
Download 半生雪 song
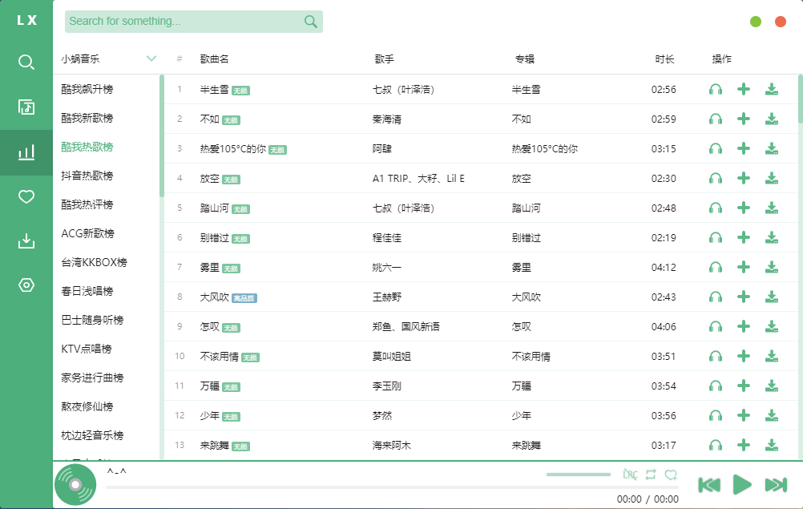pos(772,90)
